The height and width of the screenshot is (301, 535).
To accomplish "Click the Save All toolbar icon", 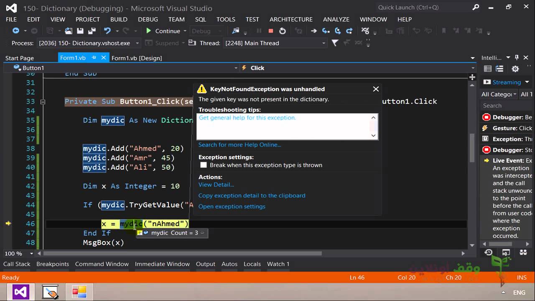I will (x=91, y=31).
